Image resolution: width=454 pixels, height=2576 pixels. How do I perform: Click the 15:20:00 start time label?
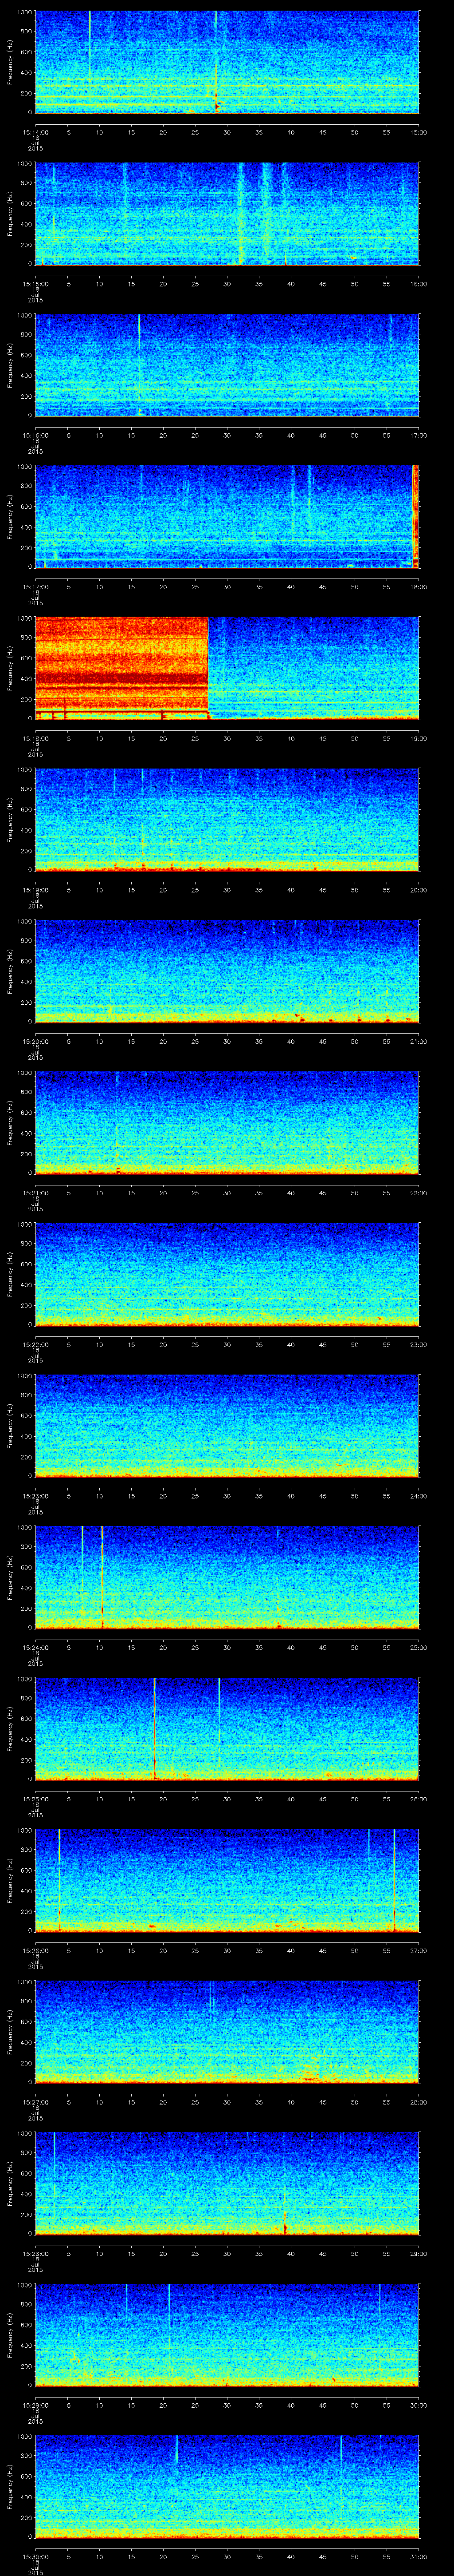click(x=35, y=1041)
